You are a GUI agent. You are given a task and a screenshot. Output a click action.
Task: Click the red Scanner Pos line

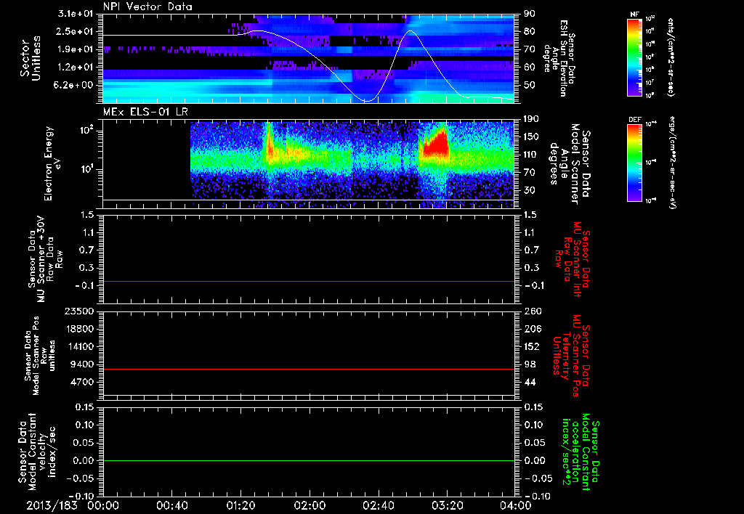tap(308, 369)
